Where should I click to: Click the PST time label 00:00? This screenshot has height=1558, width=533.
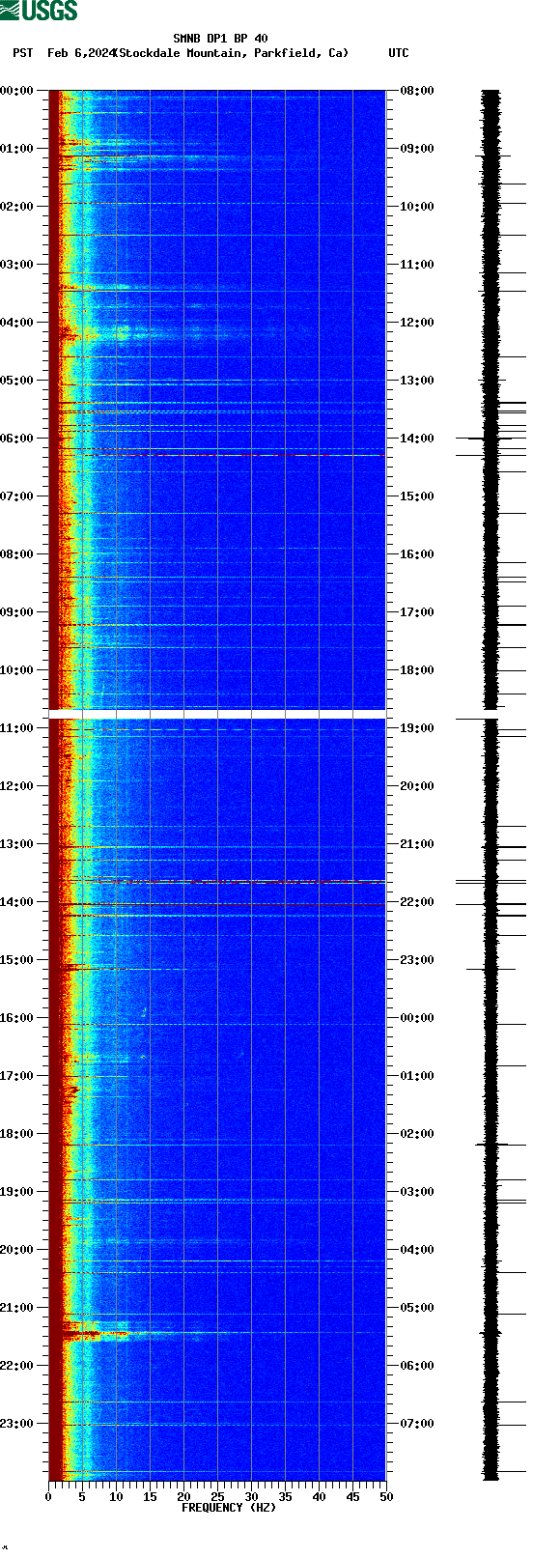tap(17, 91)
